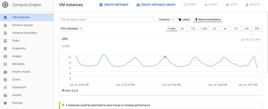This screenshot has height=109, width=268.
Task: Click the Health checks sidebar icon
Action: pyautogui.click(x=5, y=72)
